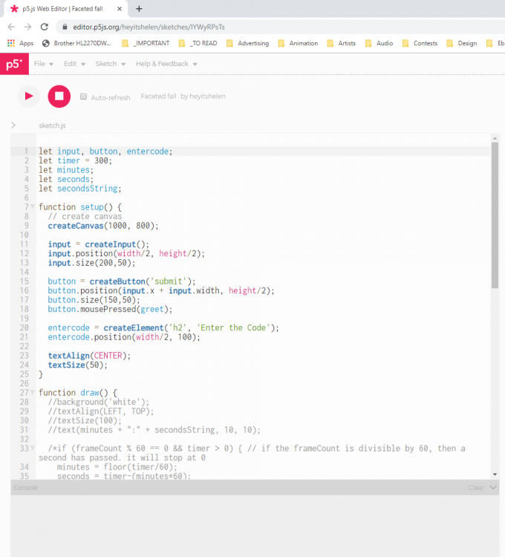Fold the draw function at line 27
This screenshot has width=505, height=557.
33,392
